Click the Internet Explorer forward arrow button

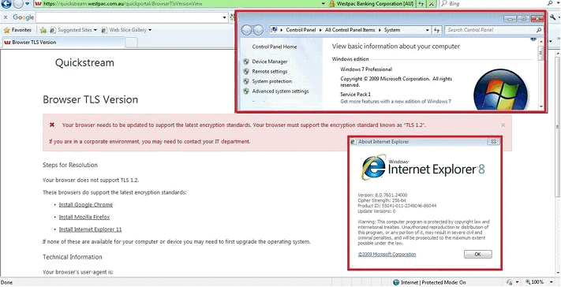18,4
